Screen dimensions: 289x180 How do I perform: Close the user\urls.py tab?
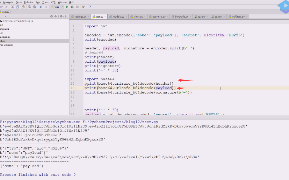click(x=167, y=16)
